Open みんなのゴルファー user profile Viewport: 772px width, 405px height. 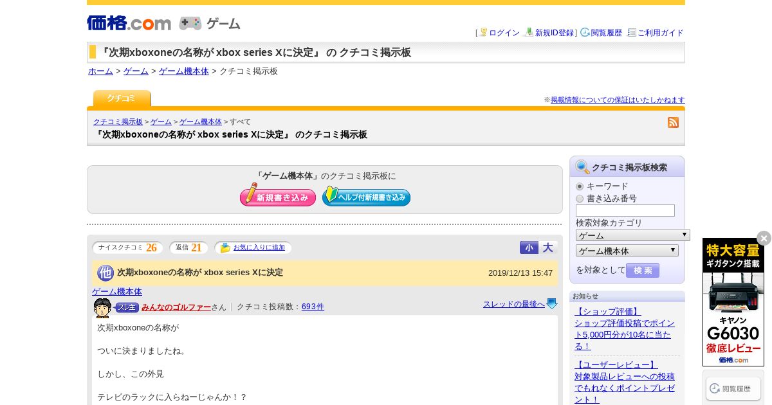coord(176,307)
